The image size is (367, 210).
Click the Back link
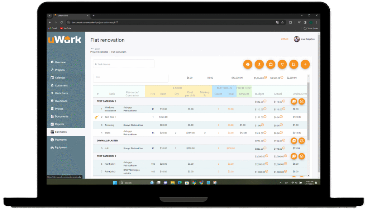[95, 49]
